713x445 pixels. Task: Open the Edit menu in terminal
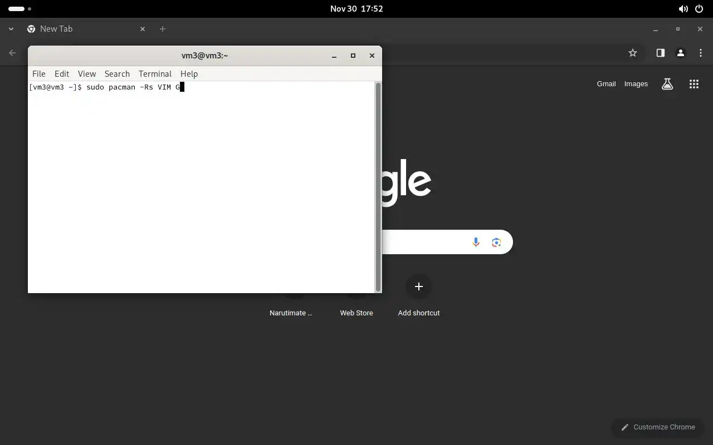pyautogui.click(x=62, y=73)
